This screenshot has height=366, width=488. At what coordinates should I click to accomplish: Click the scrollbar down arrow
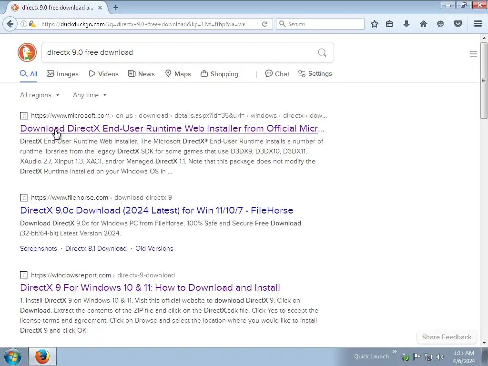point(484,343)
